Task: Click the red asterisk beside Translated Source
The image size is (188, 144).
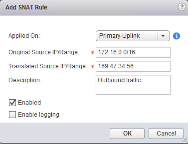Action: point(93,66)
